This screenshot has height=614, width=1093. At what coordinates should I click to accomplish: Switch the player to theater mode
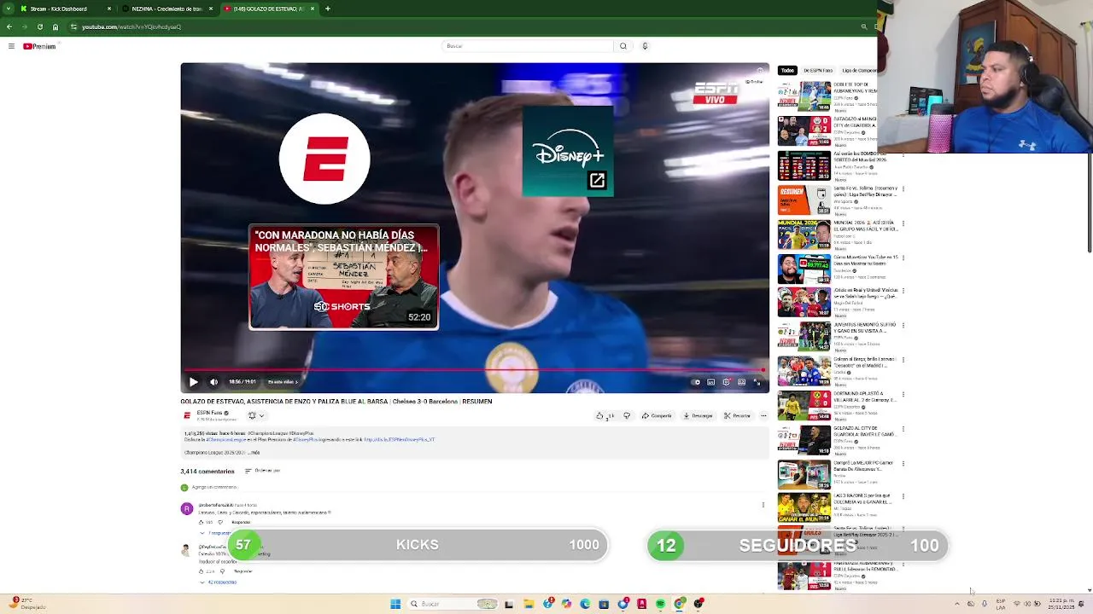click(x=741, y=382)
